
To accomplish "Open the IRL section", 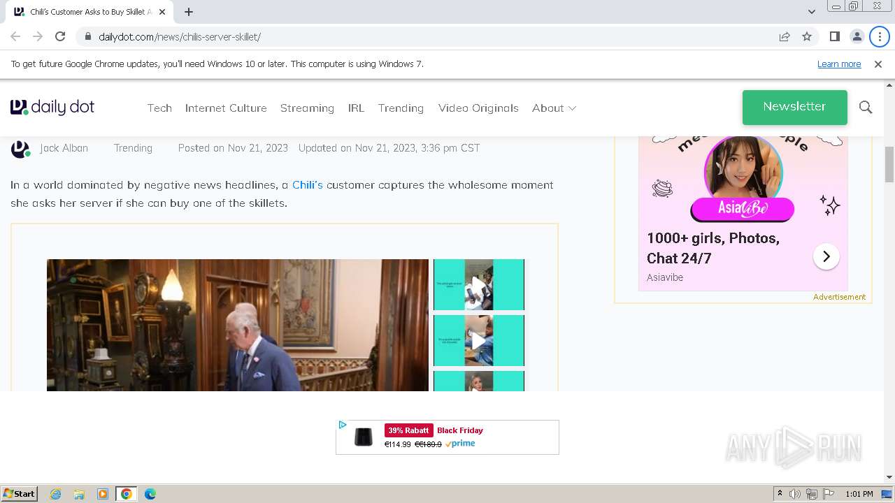I will 356,108.
